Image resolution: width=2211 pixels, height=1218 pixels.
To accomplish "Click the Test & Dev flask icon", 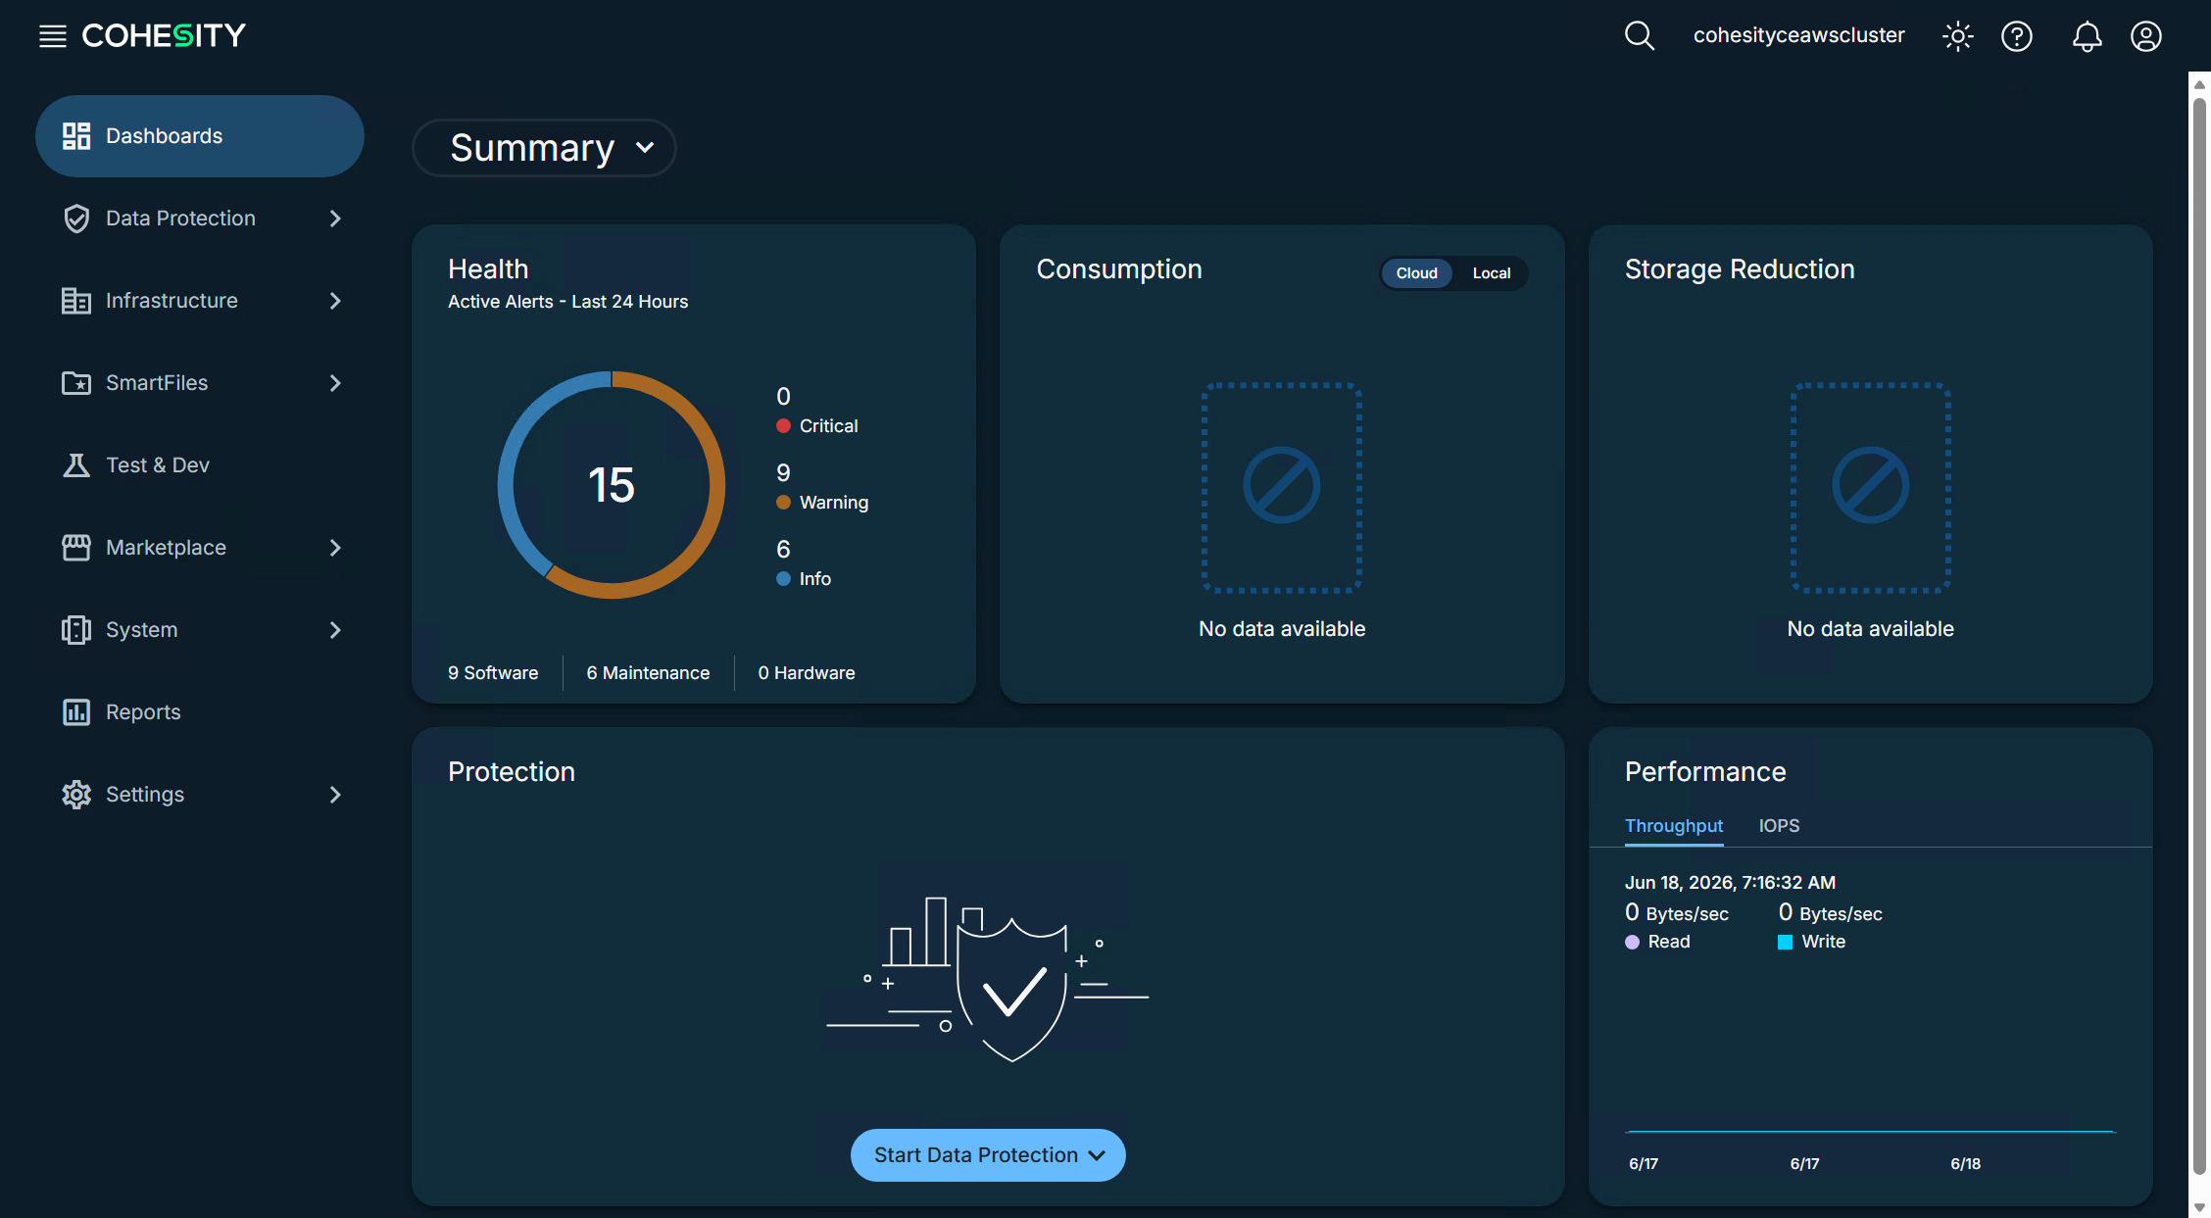I will [76, 465].
